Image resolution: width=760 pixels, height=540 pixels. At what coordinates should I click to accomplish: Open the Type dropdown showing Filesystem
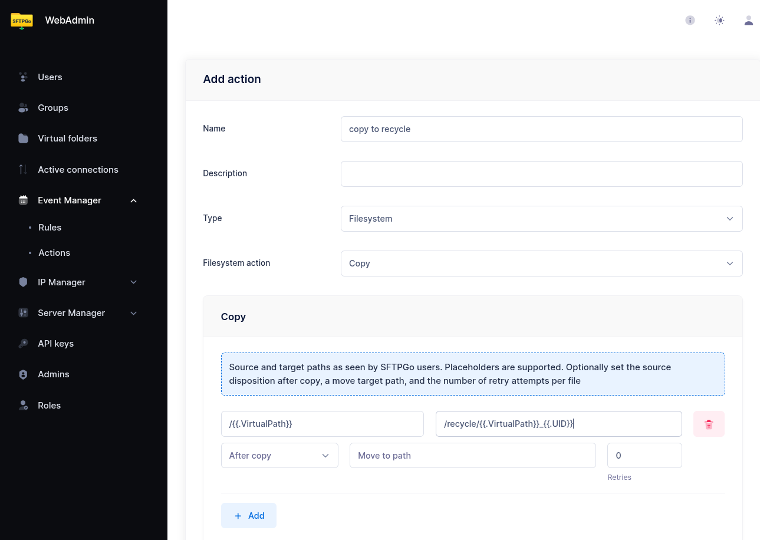pos(541,219)
